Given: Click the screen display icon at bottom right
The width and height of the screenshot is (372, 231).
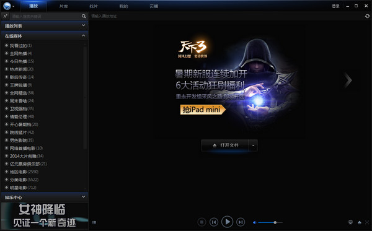Looking at the screenshot, I should coord(350,222).
